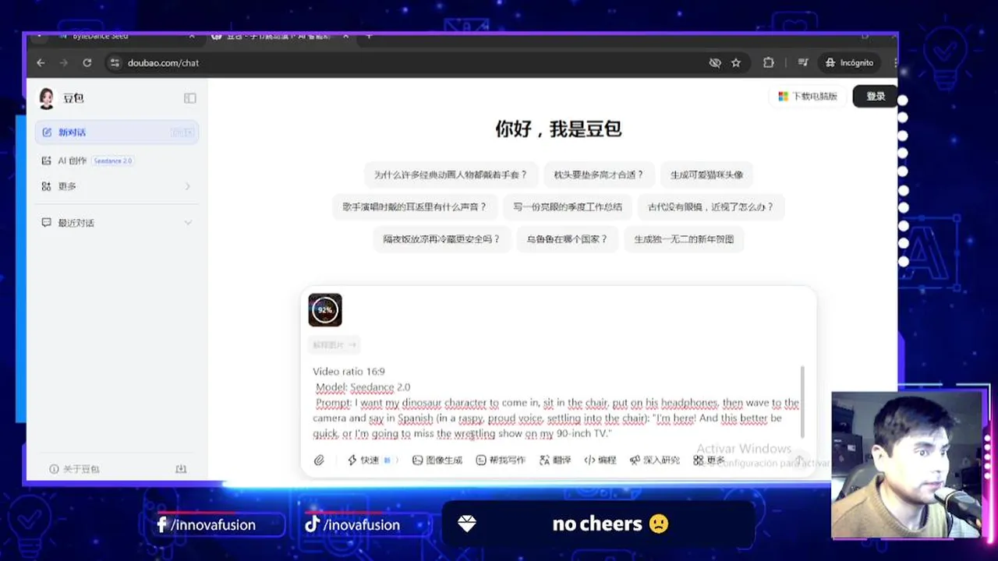The image size is (998, 561).
Task: Click the browser forward arrow
Action: click(64, 63)
